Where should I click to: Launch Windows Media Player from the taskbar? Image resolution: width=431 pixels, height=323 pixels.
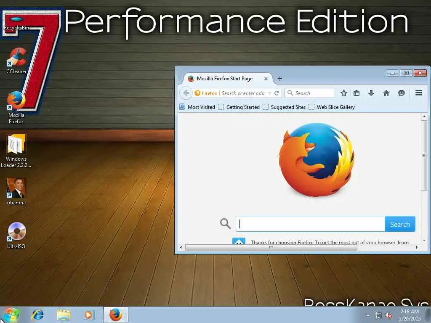tap(88, 315)
